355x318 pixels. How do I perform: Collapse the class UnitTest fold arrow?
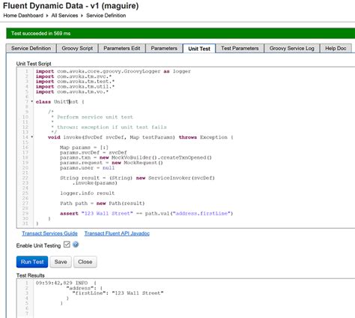coord(32,101)
